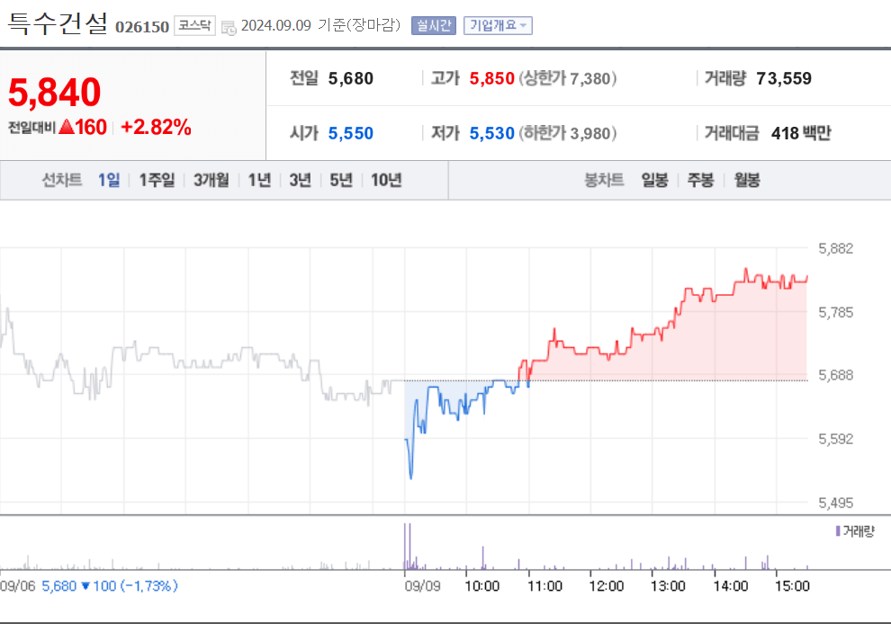Select the 1일 line chart tab
This screenshot has height=624, width=891.
pyautogui.click(x=109, y=180)
